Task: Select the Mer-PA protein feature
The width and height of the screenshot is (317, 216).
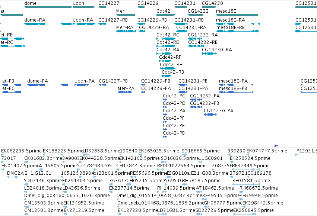Action: (124, 92)
